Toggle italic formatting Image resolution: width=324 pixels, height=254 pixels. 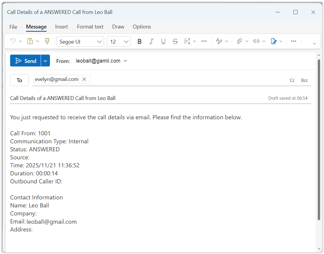click(x=151, y=42)
